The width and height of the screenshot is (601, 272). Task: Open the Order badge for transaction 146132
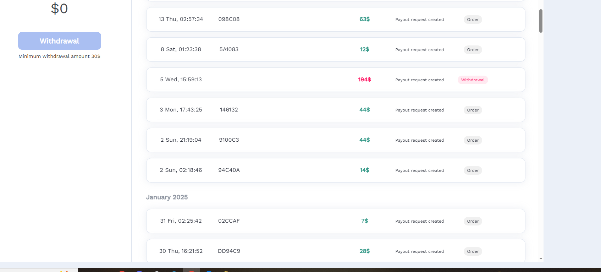473,110
